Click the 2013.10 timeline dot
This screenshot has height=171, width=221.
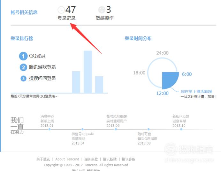pos(181,129)
